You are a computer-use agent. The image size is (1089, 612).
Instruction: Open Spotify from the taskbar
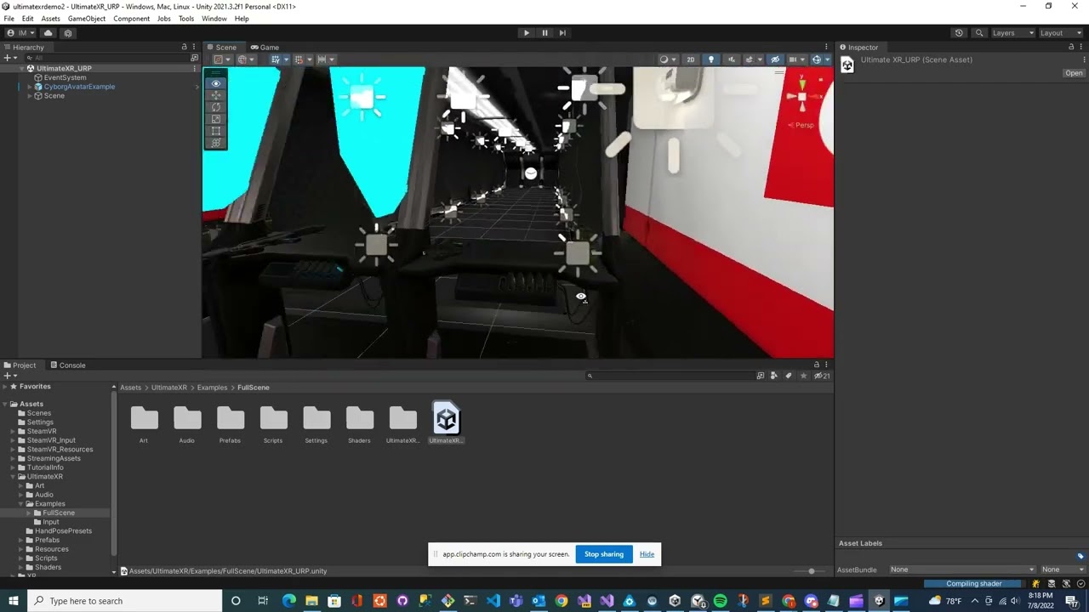click(721, 601)
